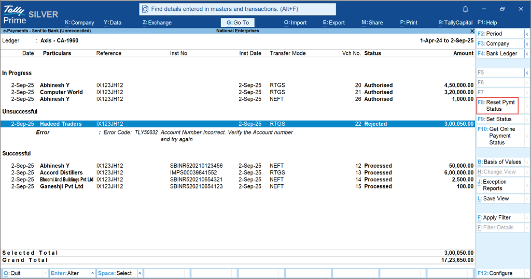Click the chevron beside F4: Bank Ledger
Image resolution: width=531 pixels, height=279 pixels.
coord(527,54)
